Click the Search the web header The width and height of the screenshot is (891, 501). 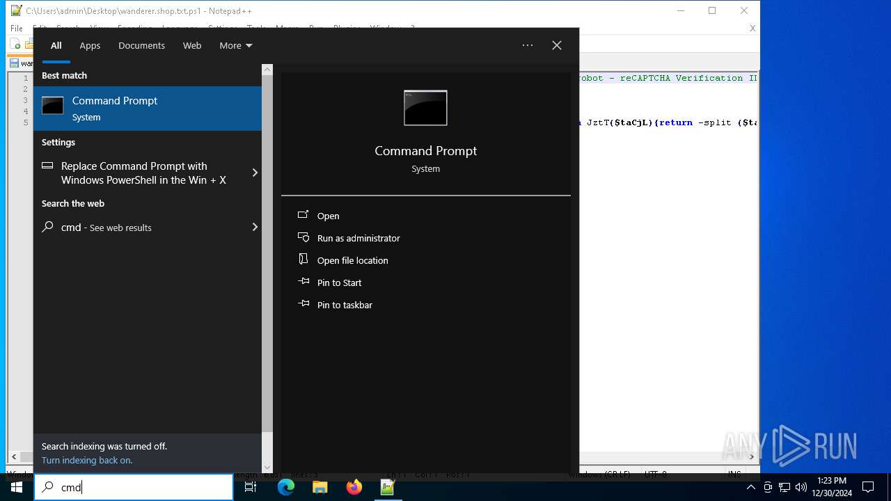tap(73, 203)
